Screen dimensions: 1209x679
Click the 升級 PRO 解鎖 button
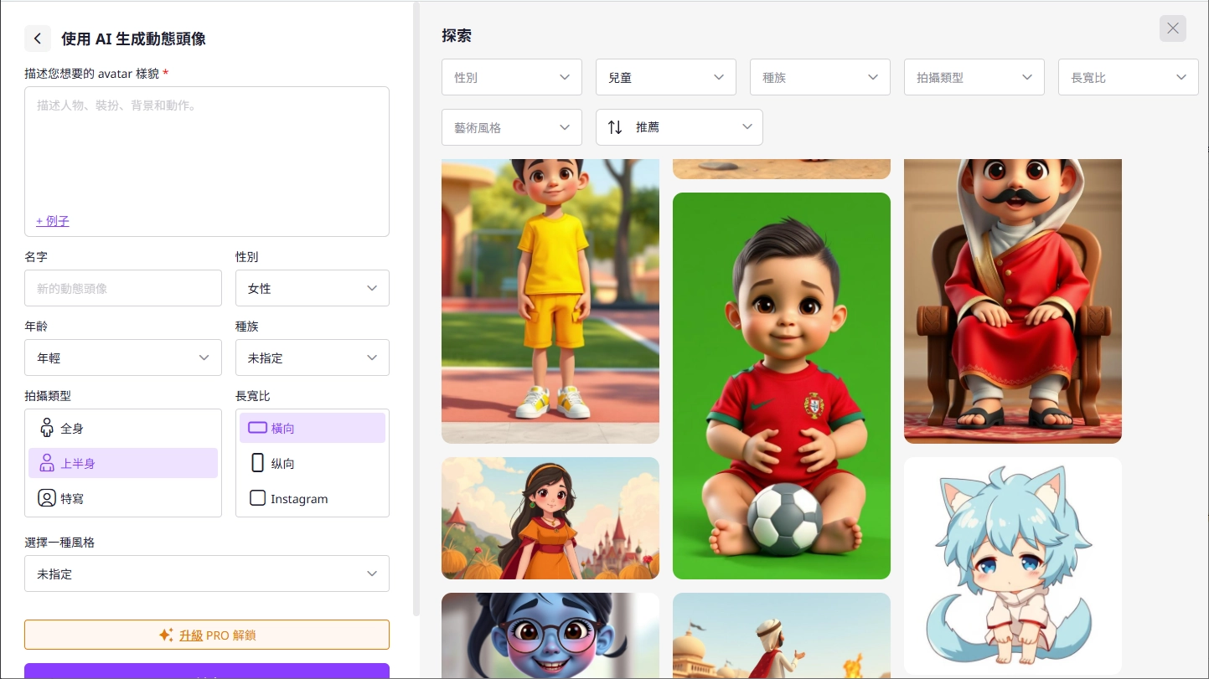click(207, 635)
